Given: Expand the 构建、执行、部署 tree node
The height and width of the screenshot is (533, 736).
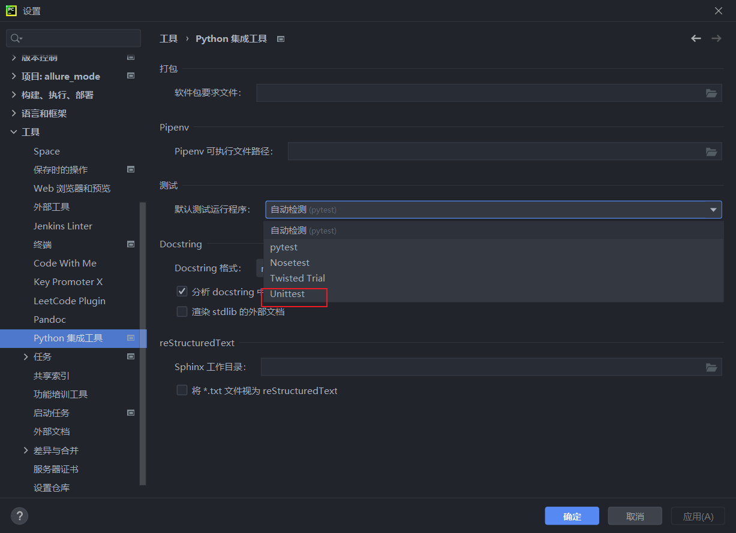Looking at the screenshot, I should click(x=14, y=95).
